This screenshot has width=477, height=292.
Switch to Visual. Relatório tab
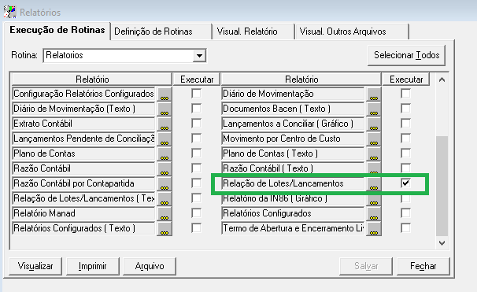[253, 31]
